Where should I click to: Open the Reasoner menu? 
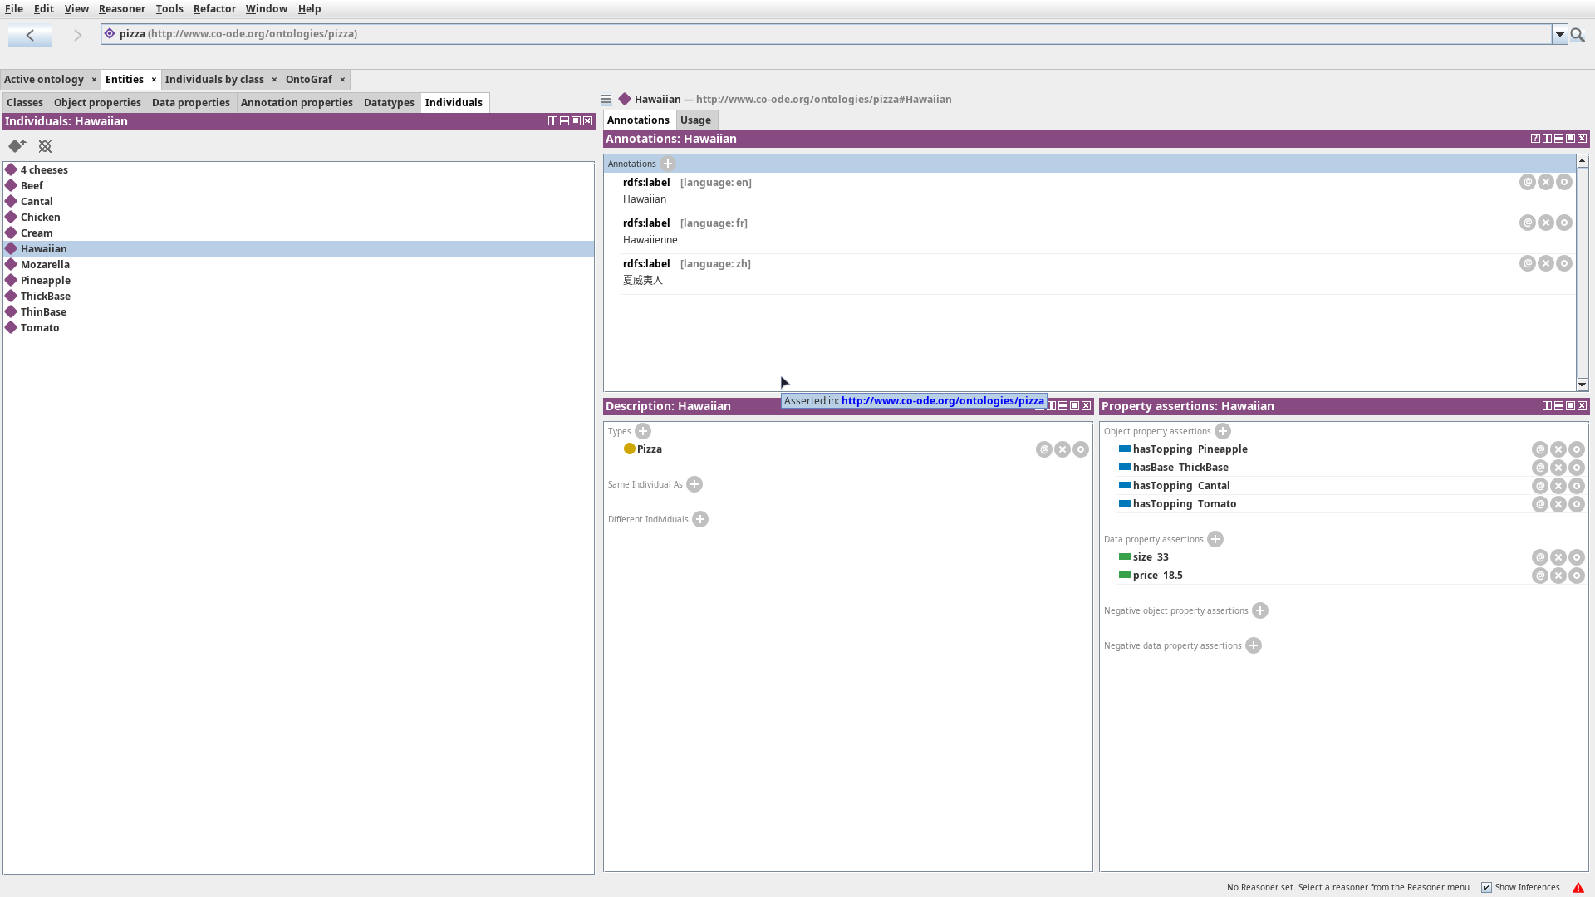[x=121, y=9]
